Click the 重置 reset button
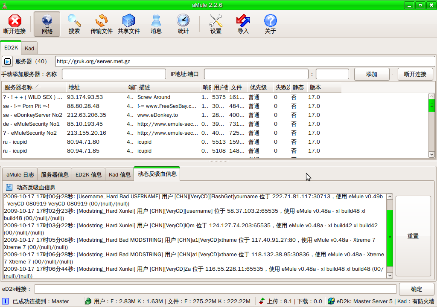The image size is (437, 307). 413,236
